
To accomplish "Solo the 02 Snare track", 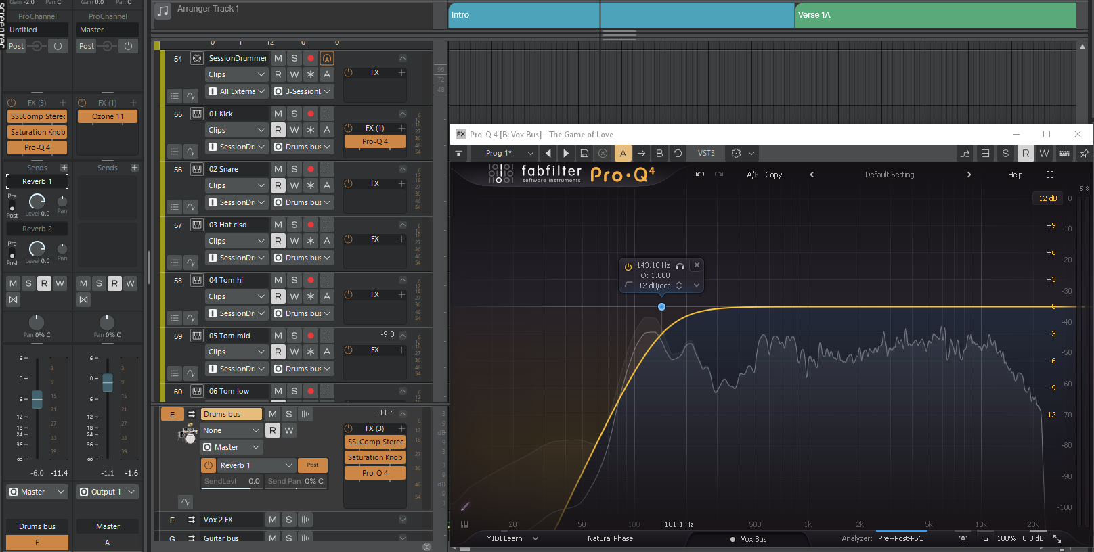I will point(294,169).
